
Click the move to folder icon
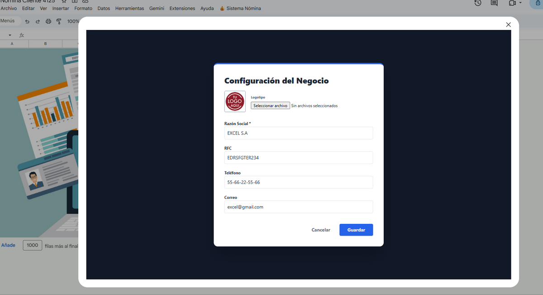pyautogui.click(x=75, y=1)
